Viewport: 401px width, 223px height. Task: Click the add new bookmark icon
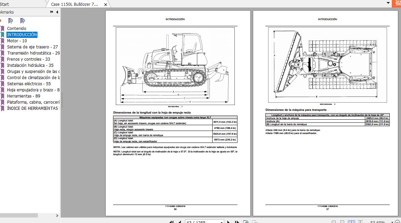(x=11, y=21)
